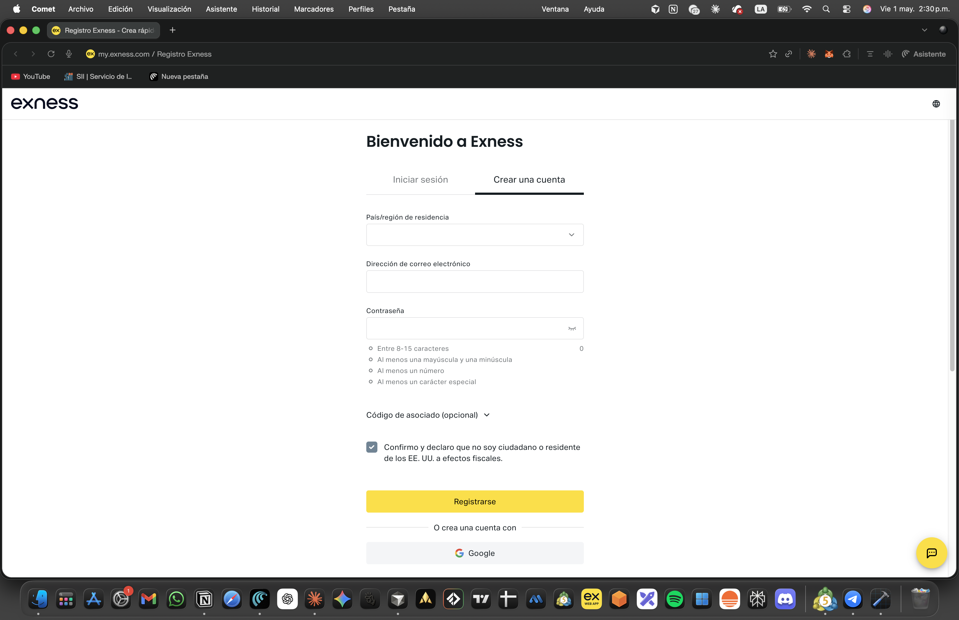
Task: Toggle password visibility eye icon
Action: 572,329
